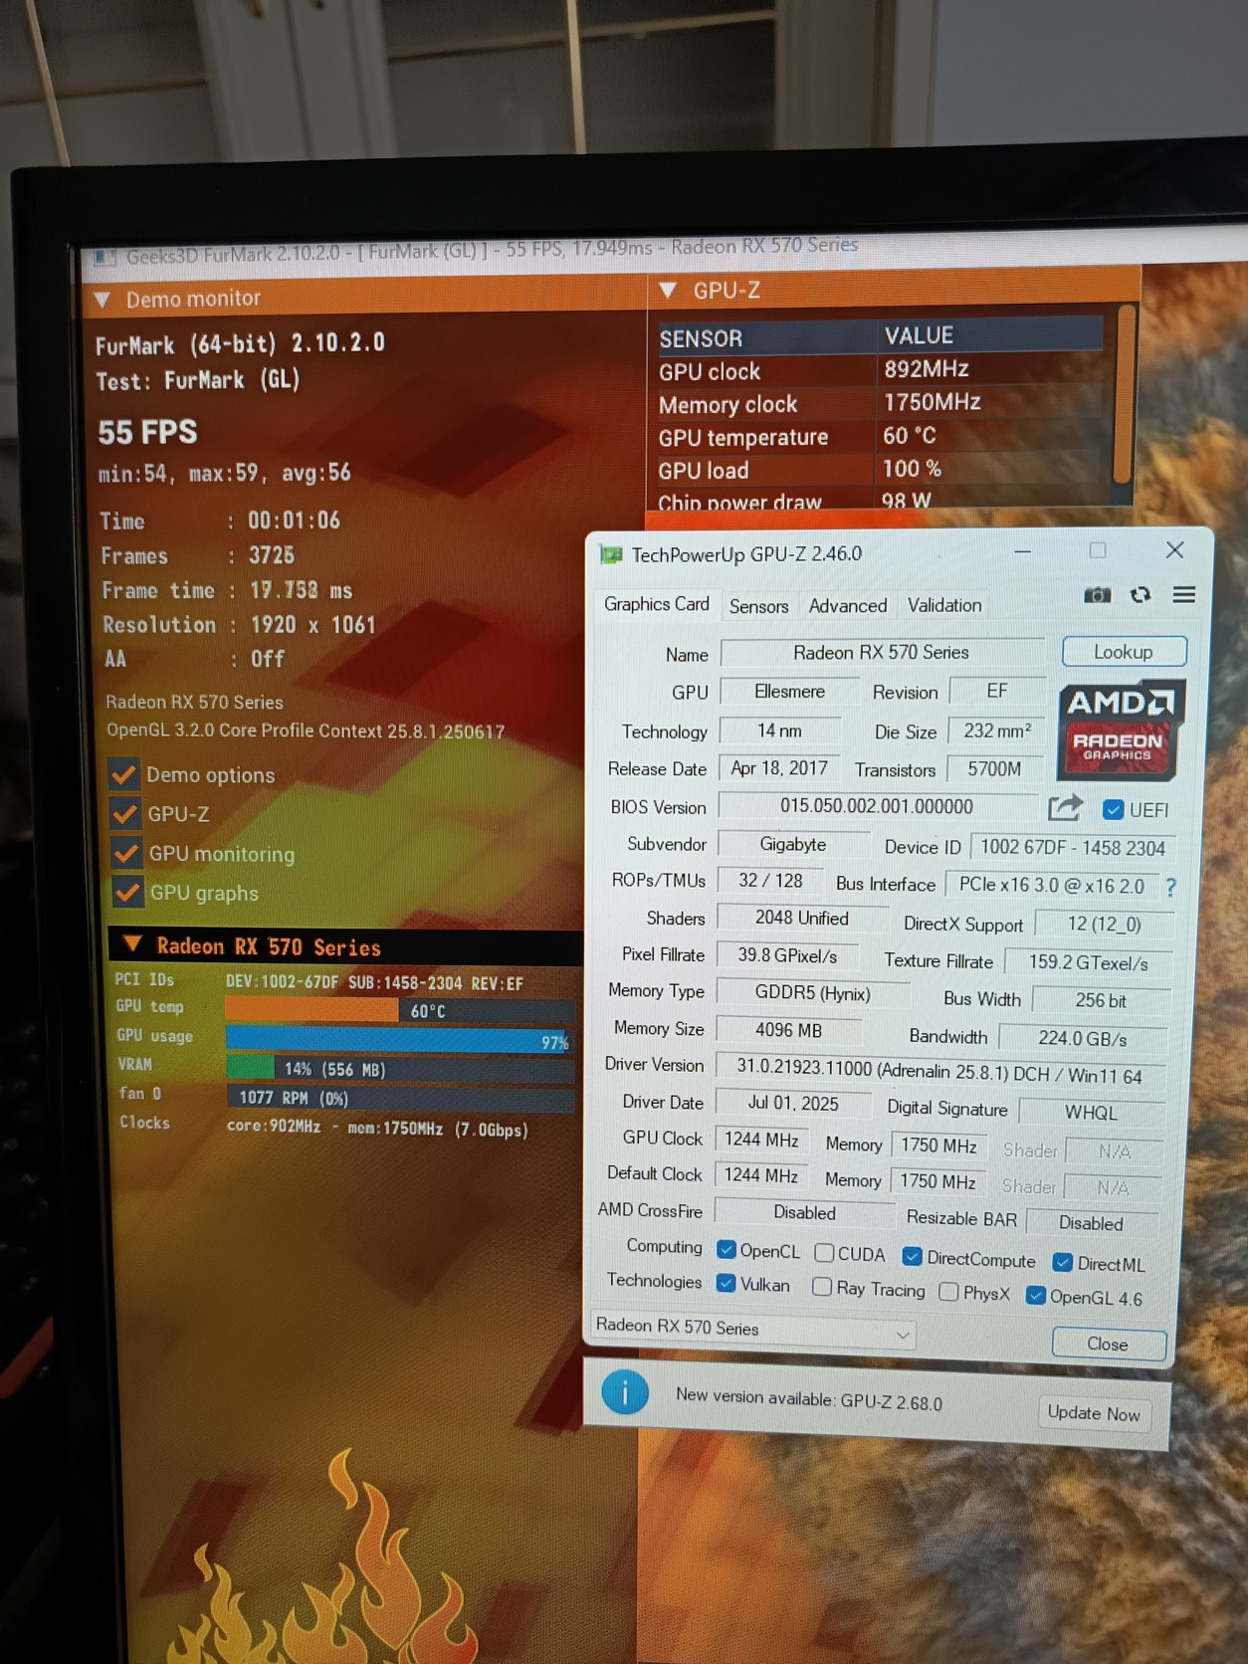Click New version available GPU-Z 2.68.0 text
Viewport: 1248px width, 1664px height.
click(x=808, y=1398)
